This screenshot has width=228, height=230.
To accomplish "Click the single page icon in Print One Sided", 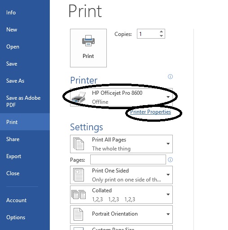I will (x=79, y=175).
